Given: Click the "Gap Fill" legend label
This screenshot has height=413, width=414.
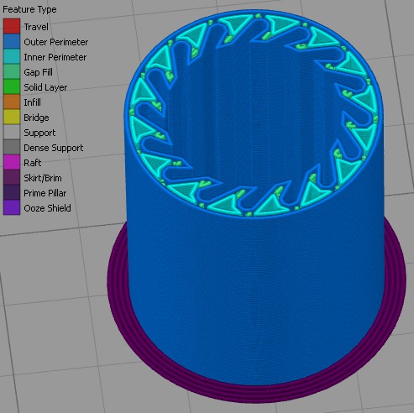Looking at the screenshot, I should pos(38,72).
